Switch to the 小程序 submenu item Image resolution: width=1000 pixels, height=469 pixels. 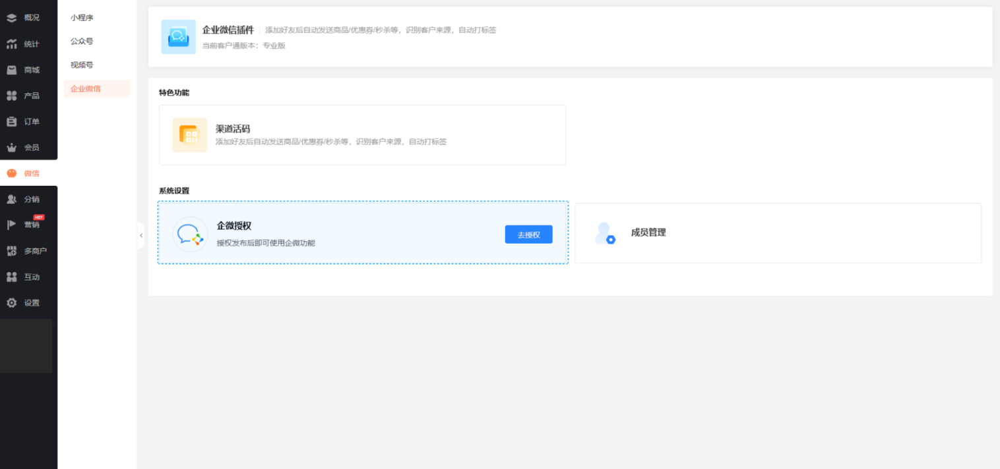82,18
